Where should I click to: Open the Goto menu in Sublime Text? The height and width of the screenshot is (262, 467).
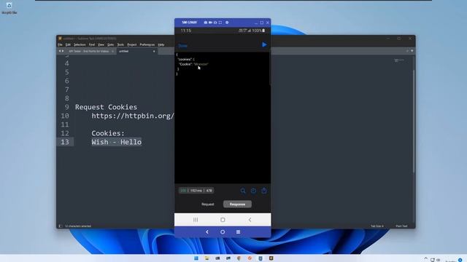pyautogui.click(x=110, y=44)
